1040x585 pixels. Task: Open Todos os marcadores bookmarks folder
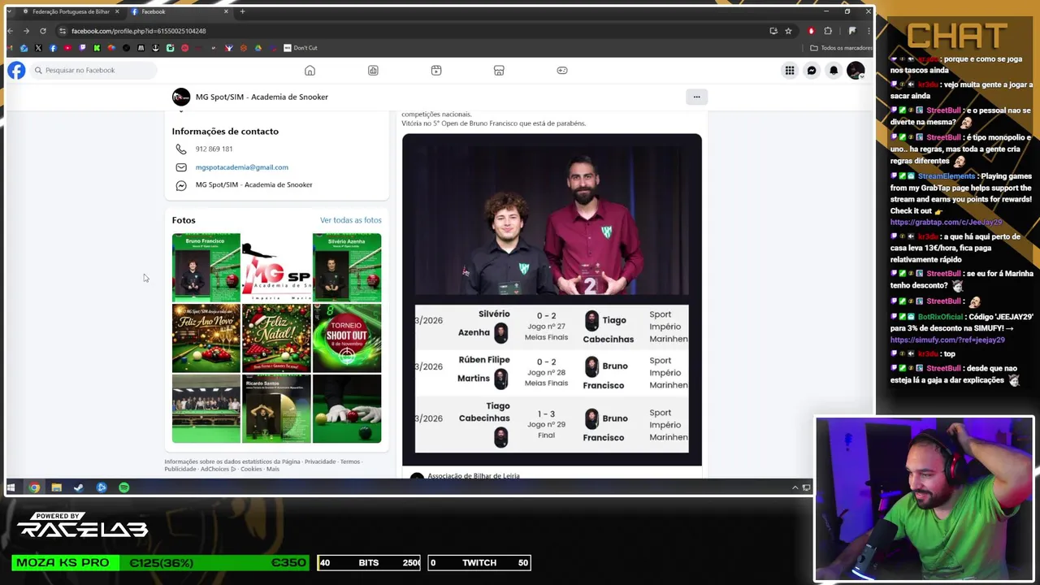(x=841, y=48)
